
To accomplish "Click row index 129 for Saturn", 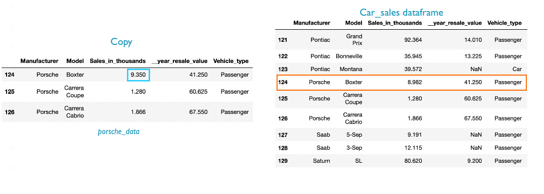I will coord(283,161).
